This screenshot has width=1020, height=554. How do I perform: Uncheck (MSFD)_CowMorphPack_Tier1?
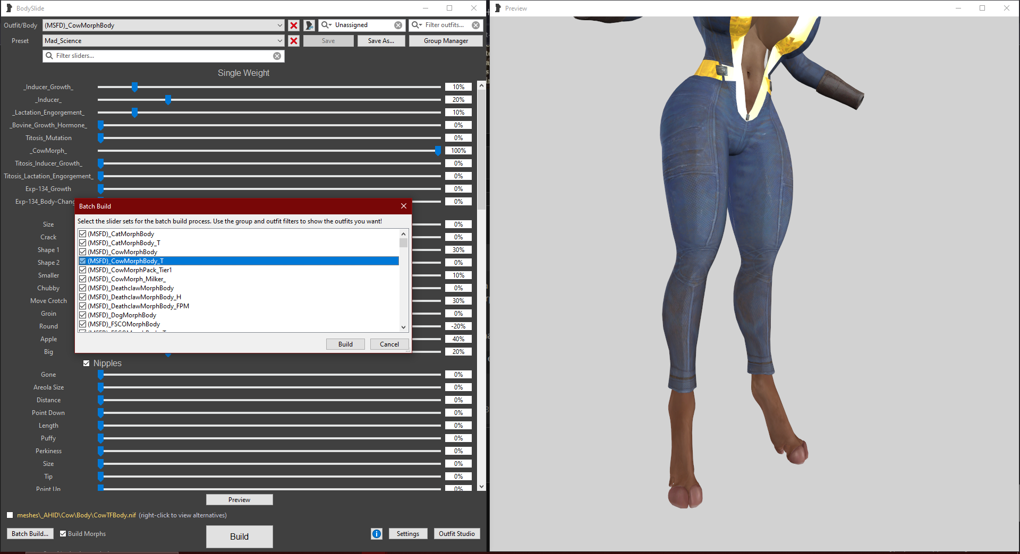tap(82, 270)
